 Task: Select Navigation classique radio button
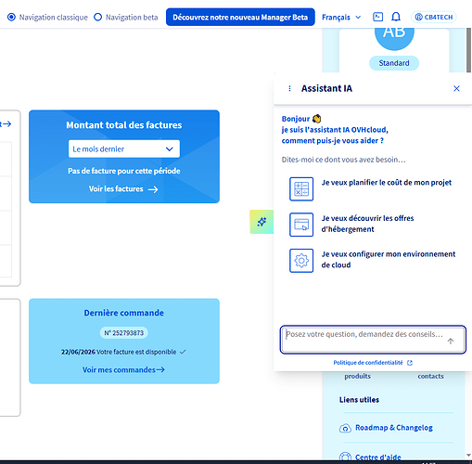click(11, 17)
